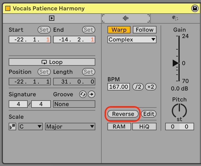Viewport: 201px width, 166px height.
Task: Toggle the scale mode flat-sharp icon
Action: (12, 127)
